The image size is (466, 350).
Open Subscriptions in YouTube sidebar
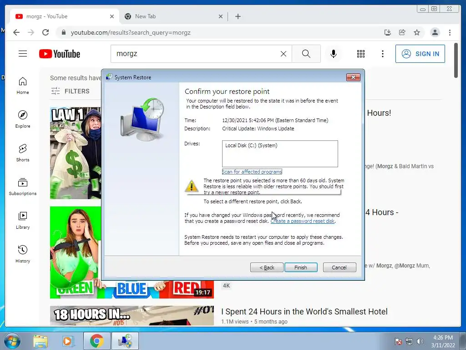23,186
